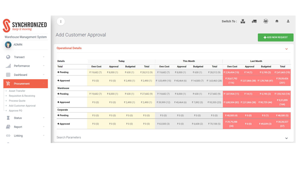This screenshot has width=296, height=176.
Task: Select Total Approved This Month Total ₹1,63,463 (28)
Action: click(x=214, y=81)
